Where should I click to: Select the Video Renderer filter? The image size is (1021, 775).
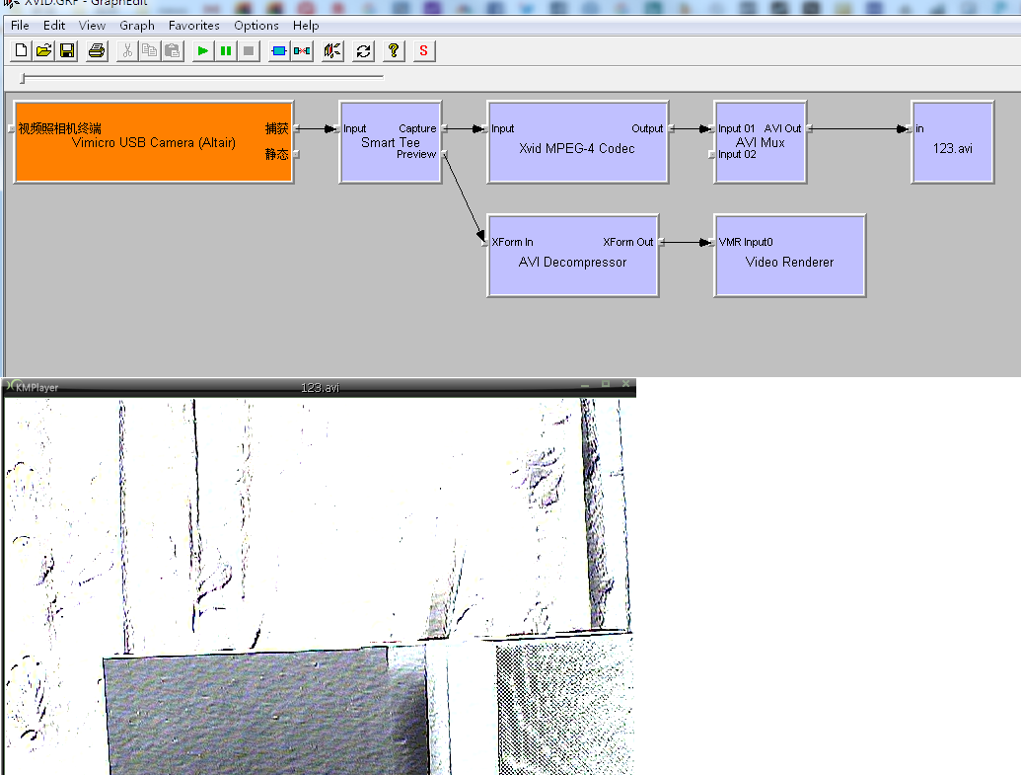coord(790,256)
